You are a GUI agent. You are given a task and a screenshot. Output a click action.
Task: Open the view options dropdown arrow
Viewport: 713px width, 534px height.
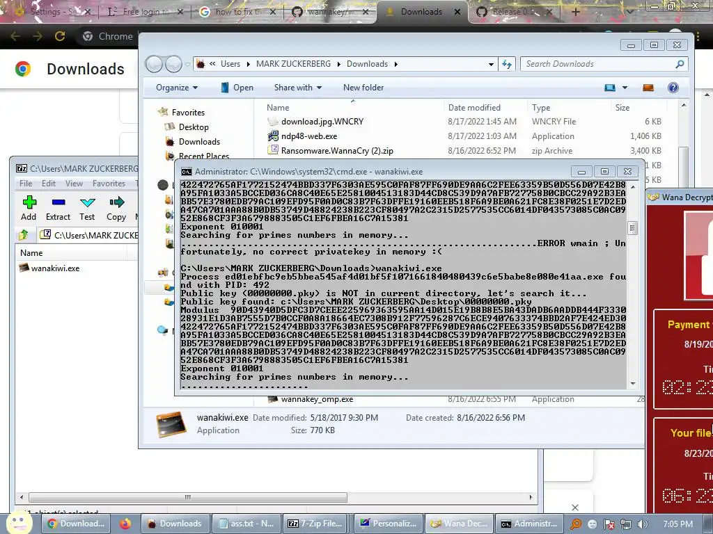[625, 88]
